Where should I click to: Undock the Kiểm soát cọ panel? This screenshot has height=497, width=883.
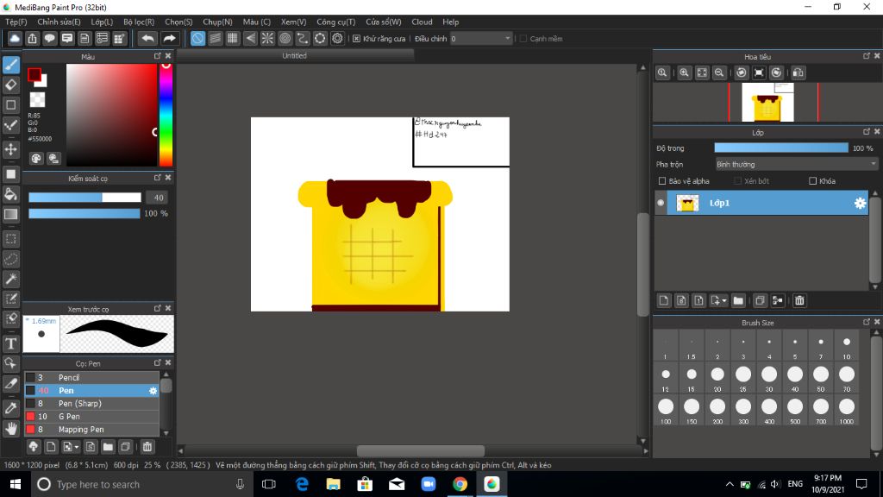pyautogui.click(x=157, y=178)
